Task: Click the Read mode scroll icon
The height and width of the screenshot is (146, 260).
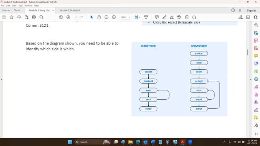Action: coord(146,17)
